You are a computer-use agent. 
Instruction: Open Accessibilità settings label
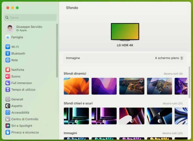20,112
